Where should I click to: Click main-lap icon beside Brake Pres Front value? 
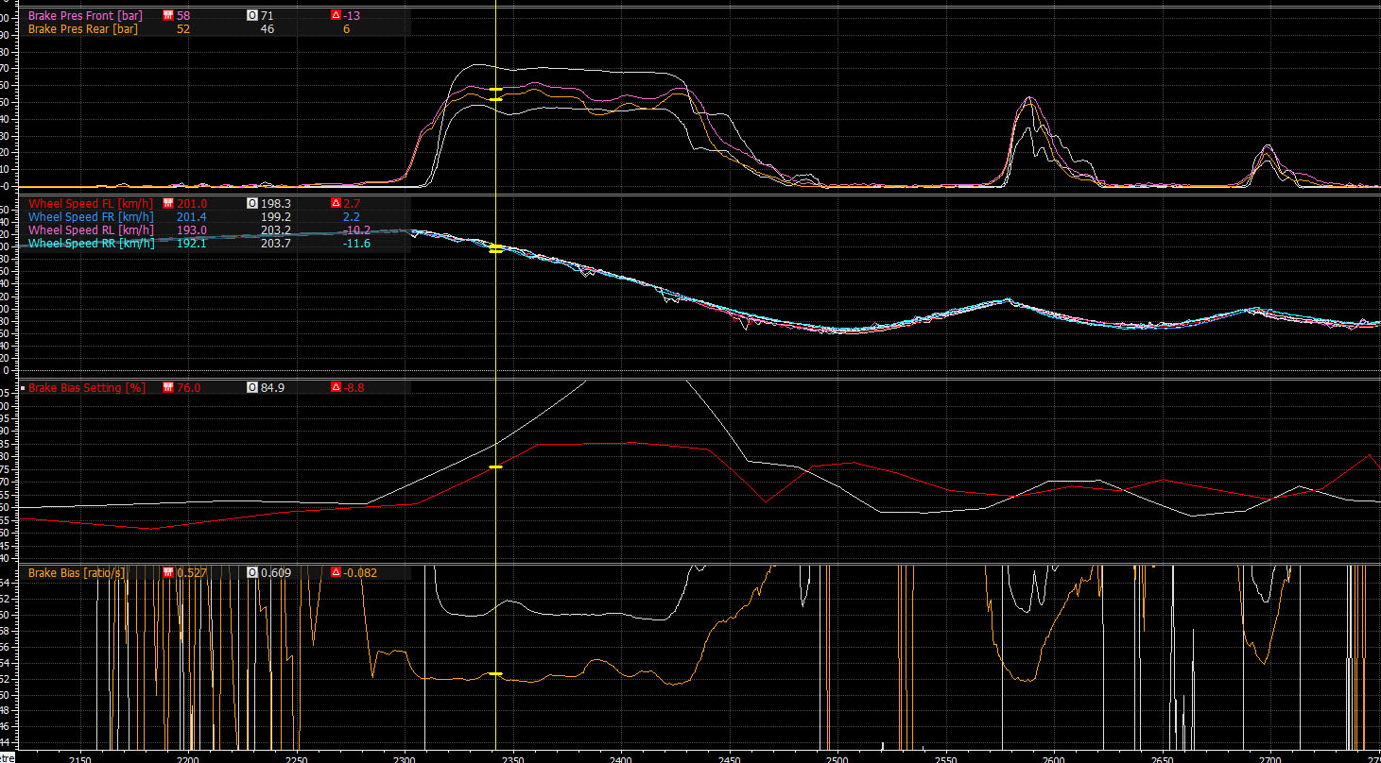coord(168,16)
